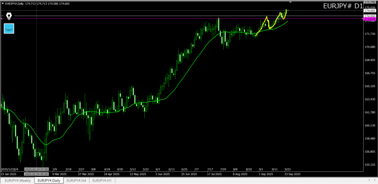Click the blue smiley face icon
378x184 pixels.
click(8, 28)
